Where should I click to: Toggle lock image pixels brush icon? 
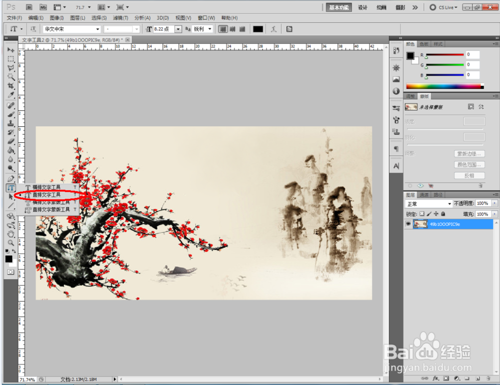[x=429, y=214]
